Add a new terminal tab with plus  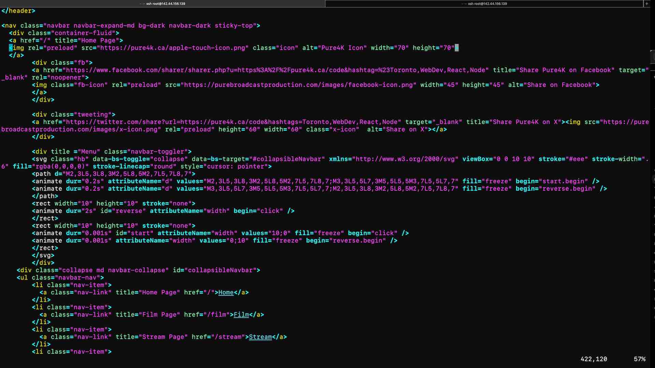coord(646,4)
